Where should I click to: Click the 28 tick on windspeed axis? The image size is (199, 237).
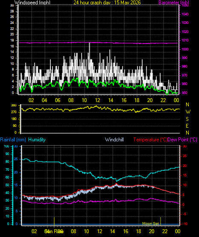point(12,12)
